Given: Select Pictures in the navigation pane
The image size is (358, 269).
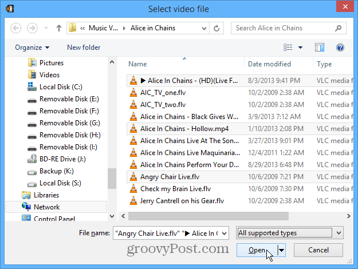Looking at the screenshot, I should [52, 63].
